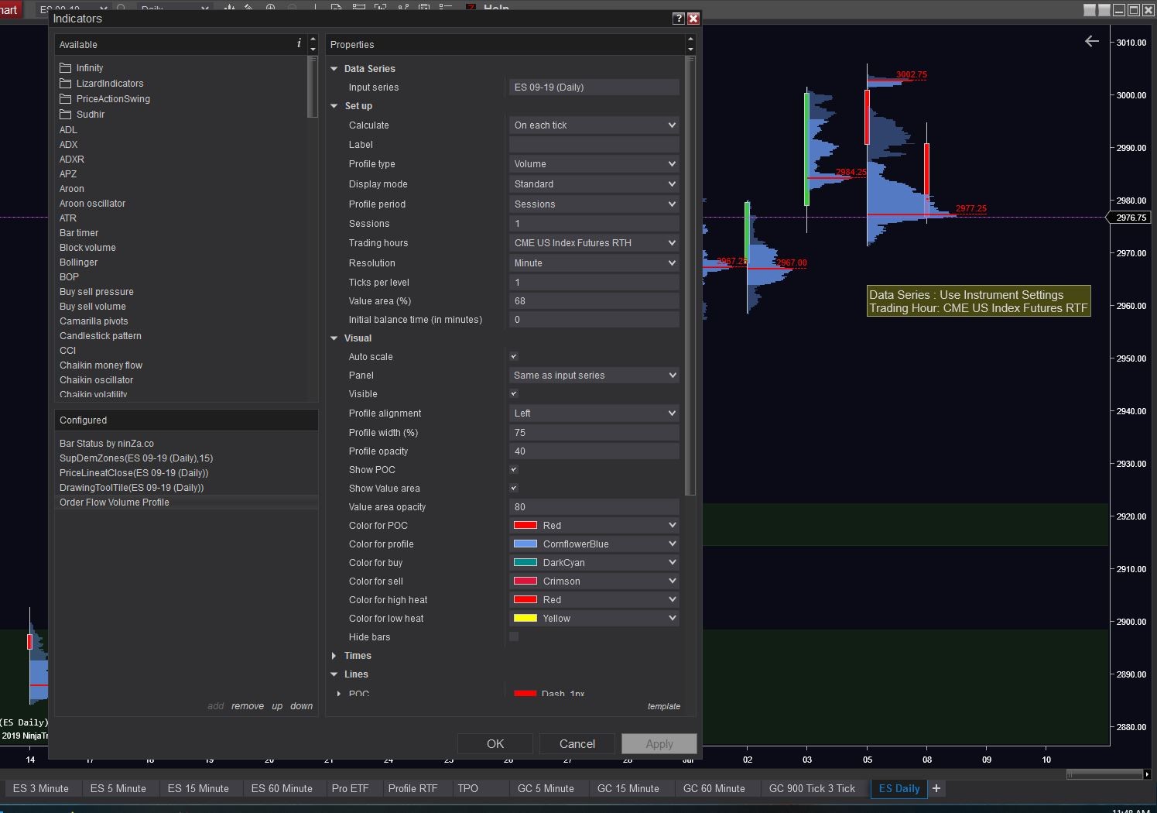1157x813 pixels.
Task: Collapse the Data Series section
Action: coord(334,69)
